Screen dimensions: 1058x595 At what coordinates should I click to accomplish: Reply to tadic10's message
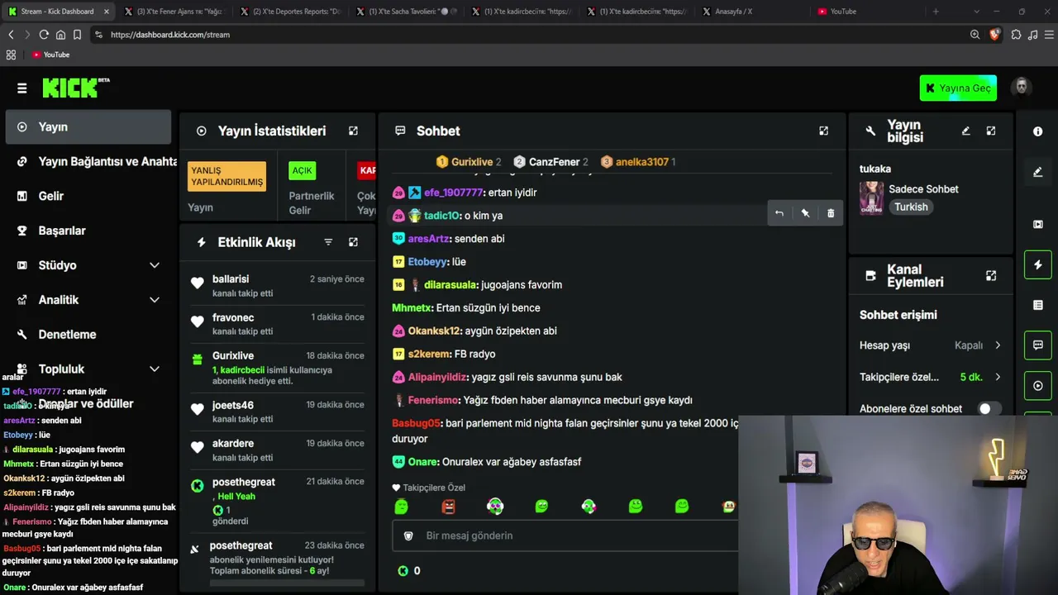(779, 213)
